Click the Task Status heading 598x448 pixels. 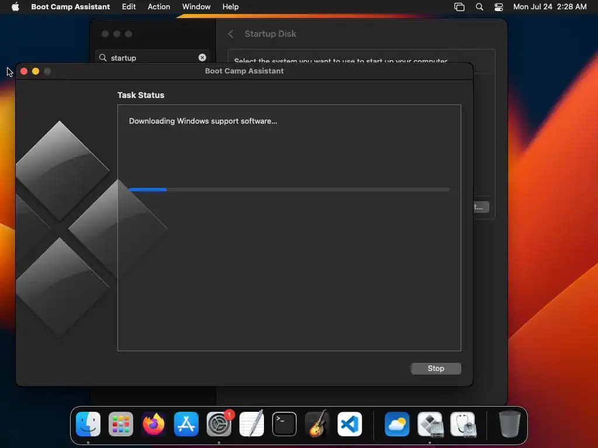tap(141, 95)
